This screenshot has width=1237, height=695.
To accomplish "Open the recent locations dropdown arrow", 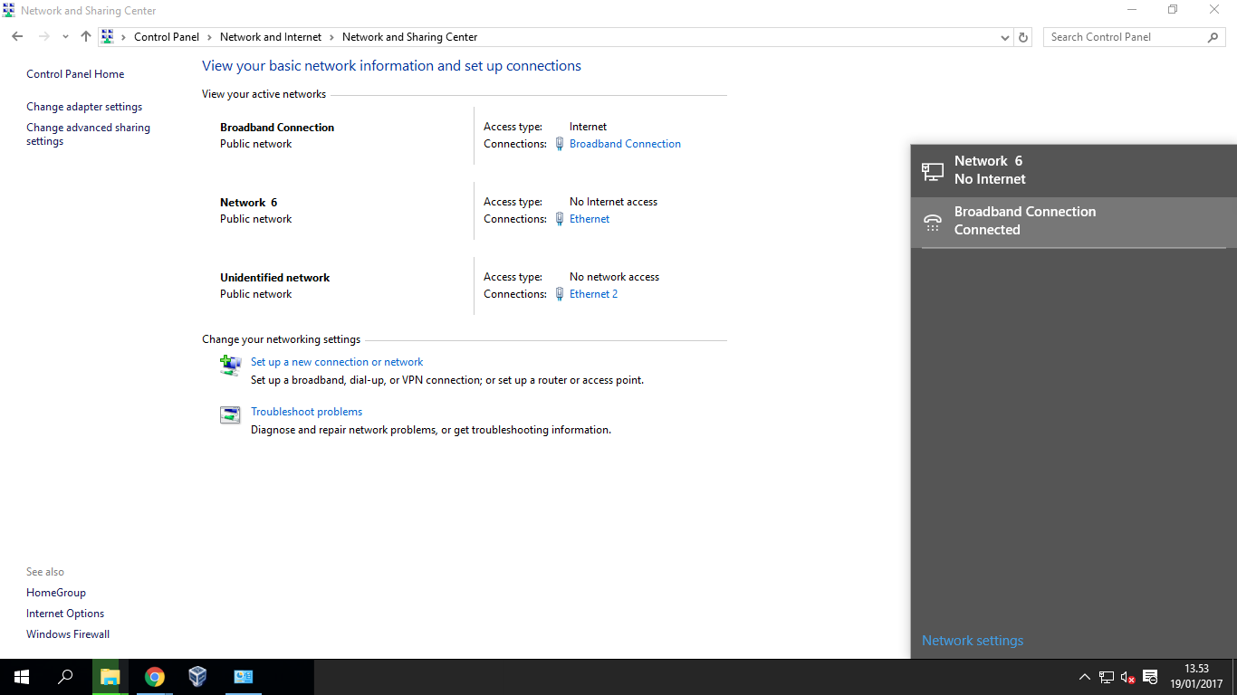I will tap(65, 37).
